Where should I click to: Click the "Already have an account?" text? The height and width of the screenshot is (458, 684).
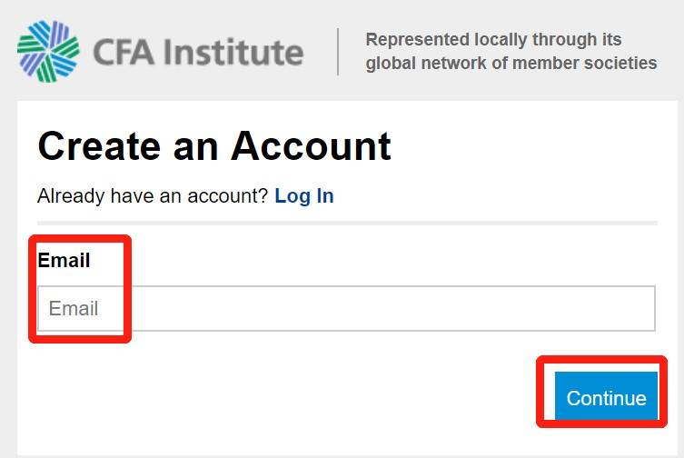[153, 195]
